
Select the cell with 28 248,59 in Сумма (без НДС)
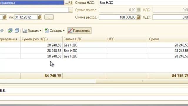click(x=41, y=45)
